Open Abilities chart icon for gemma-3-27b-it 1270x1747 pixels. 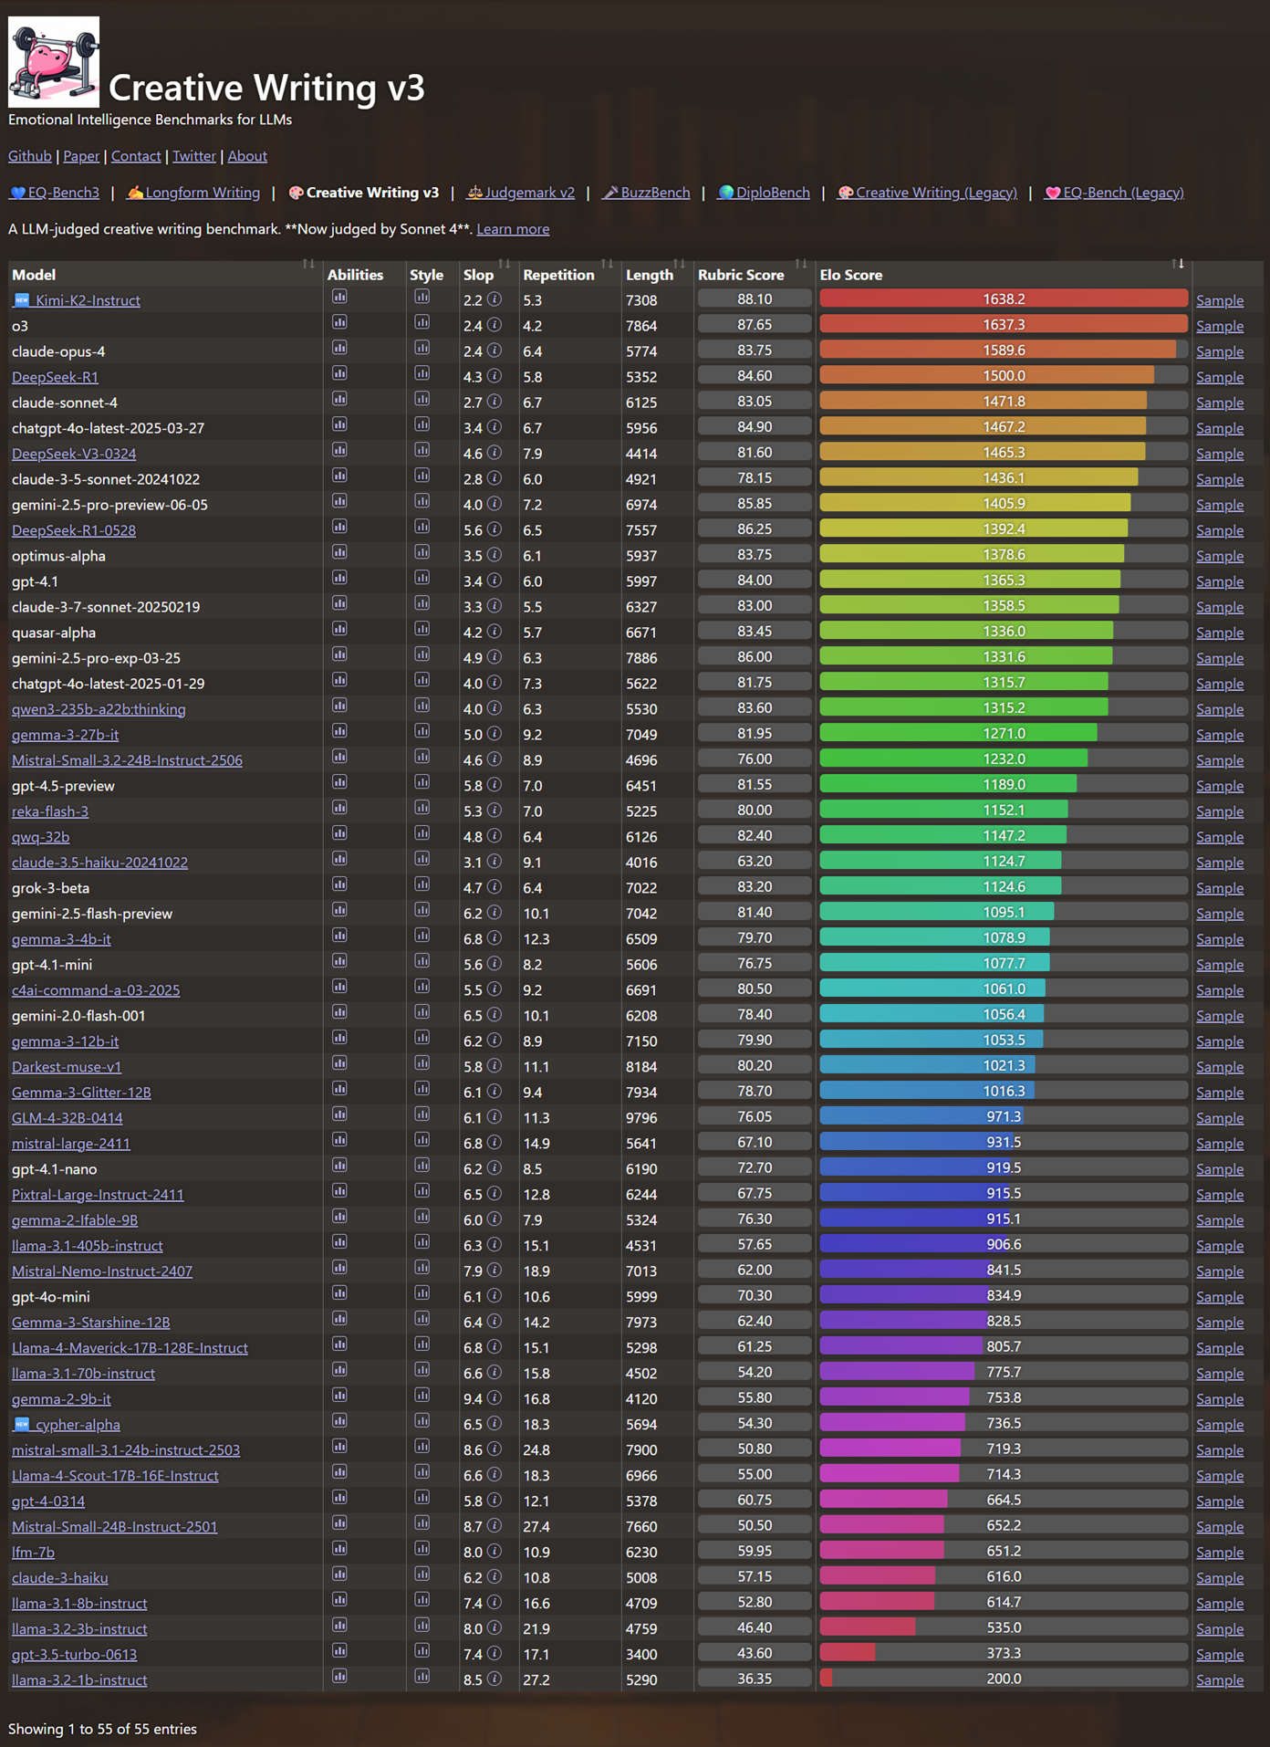(x=339, y=731)
